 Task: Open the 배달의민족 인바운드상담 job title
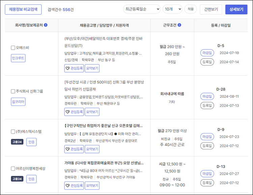[x=104, y=42]
